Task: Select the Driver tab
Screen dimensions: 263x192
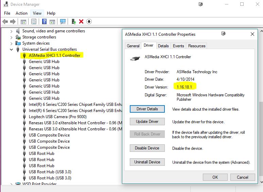Action: click(148, 45)
